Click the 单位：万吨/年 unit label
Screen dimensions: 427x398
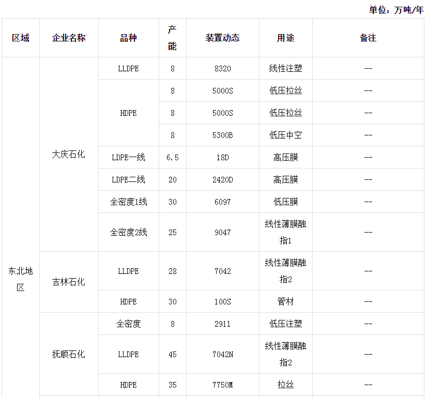pyautogui.click(x=396, y=10)
